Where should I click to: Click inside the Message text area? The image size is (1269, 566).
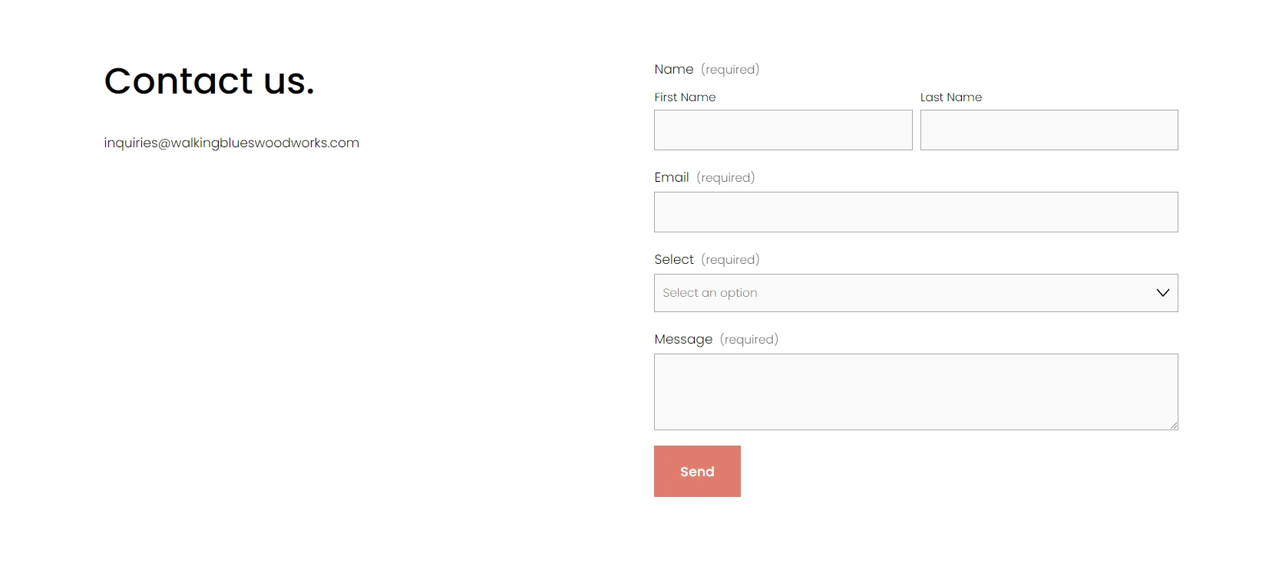(916, 392)
